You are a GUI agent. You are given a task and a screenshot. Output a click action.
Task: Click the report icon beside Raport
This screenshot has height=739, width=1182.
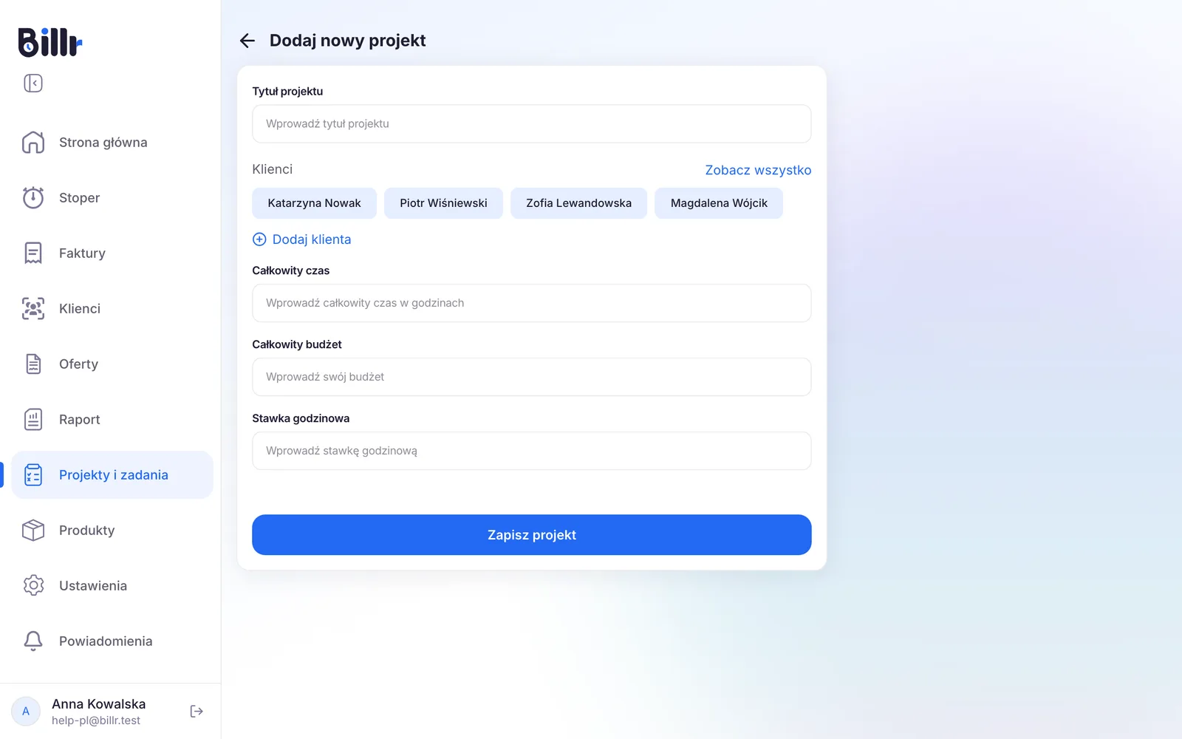[33, 419]
